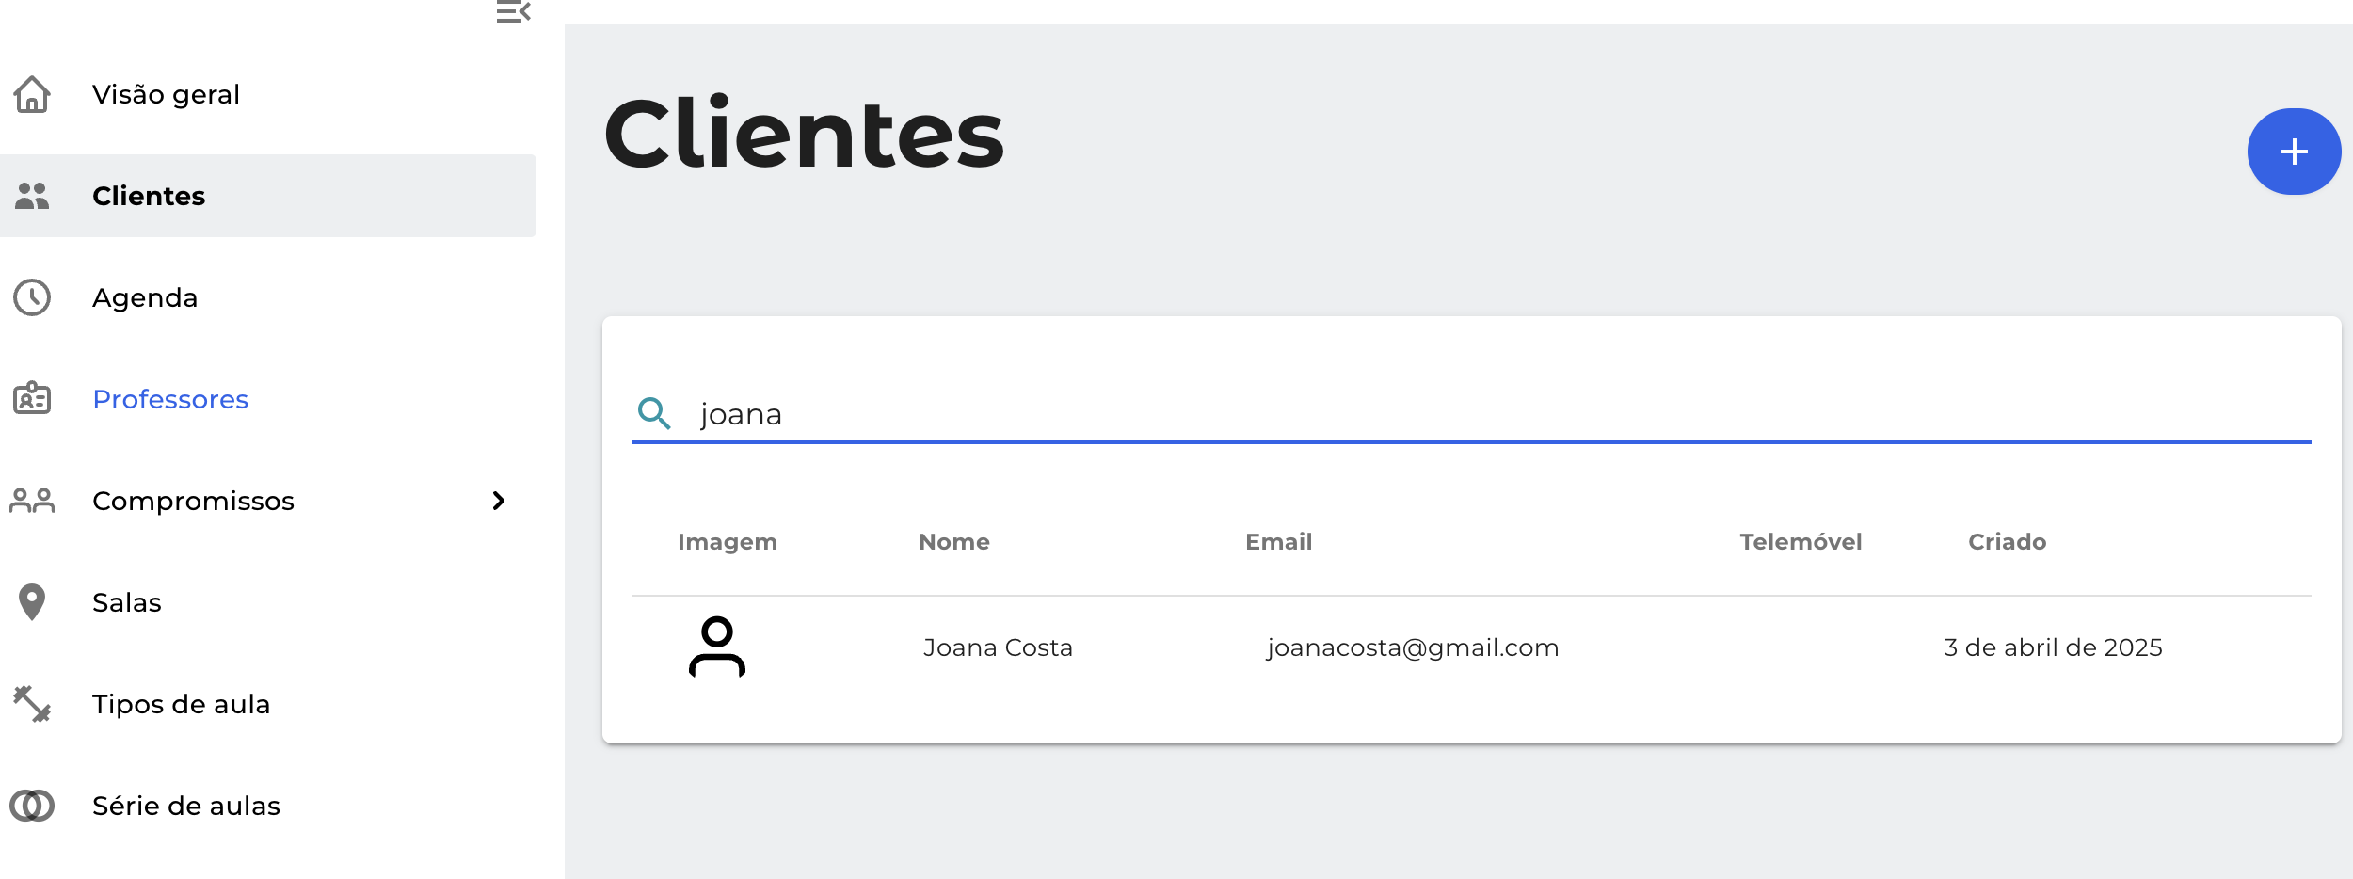
Task: Click the two-person Compromissos icon
Action: (32, 501)
